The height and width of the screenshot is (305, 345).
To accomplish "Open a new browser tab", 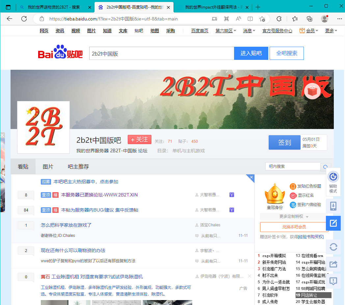I will pyautogui.click(x=258, y=7).
